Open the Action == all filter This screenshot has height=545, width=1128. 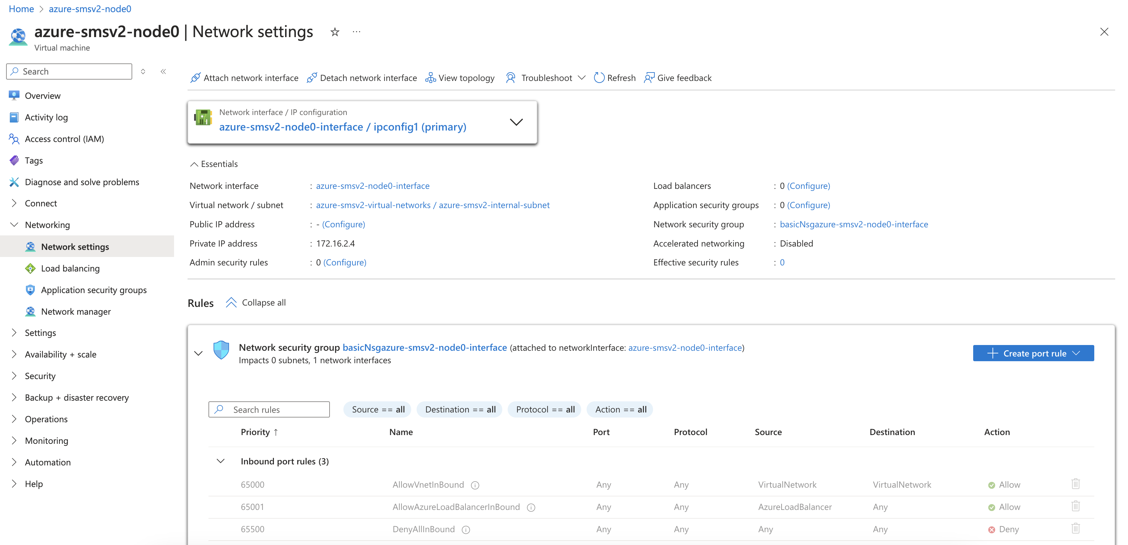620,409
